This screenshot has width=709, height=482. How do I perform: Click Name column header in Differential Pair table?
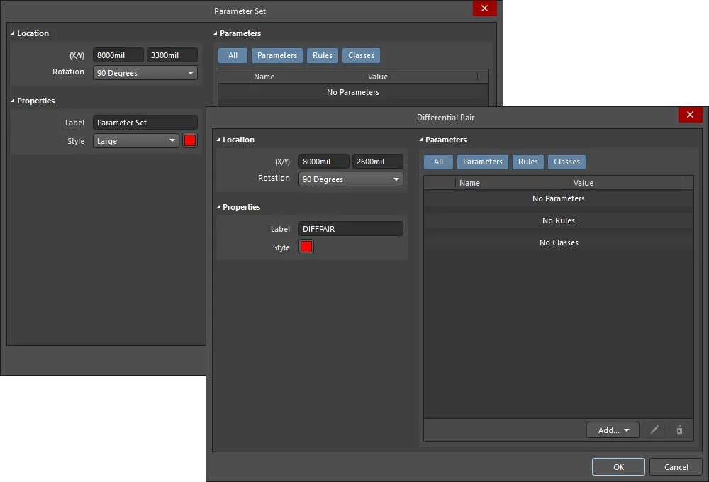click(513, 183)
